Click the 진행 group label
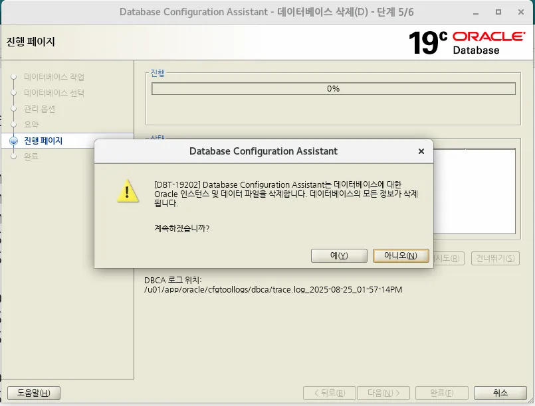Viewport: 535px width, 406px height. pos(158,73)
